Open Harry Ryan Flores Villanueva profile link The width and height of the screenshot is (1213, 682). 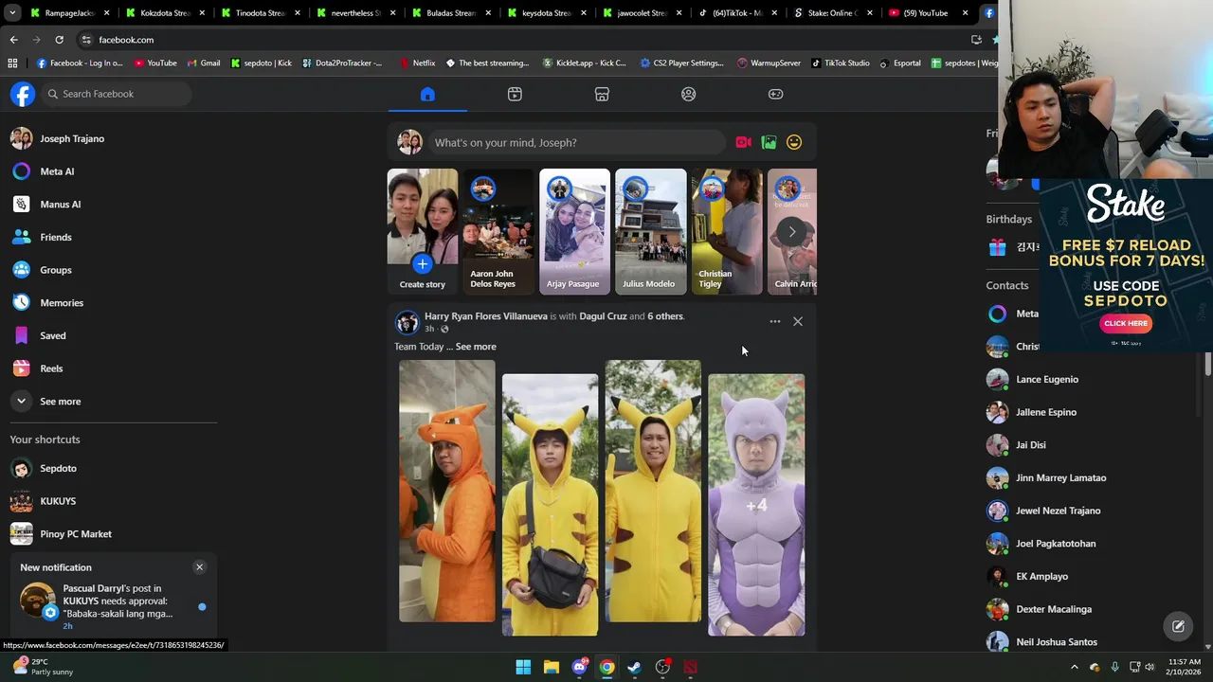pos(486,316)
